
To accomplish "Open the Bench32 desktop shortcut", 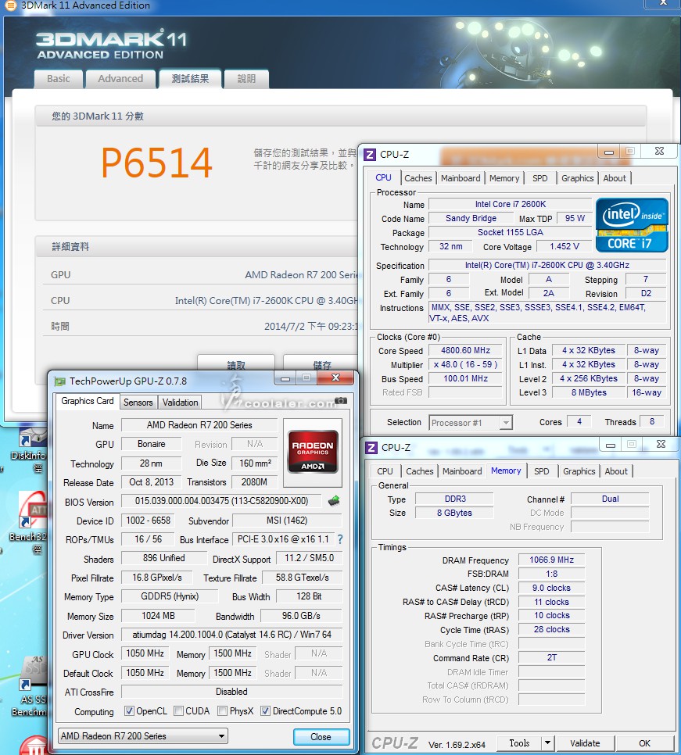I will [x=29, y=522].
